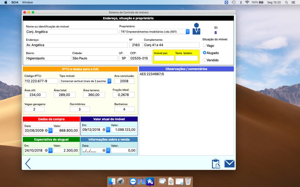This screenshot has width=300, height=187.
Task: Click the Vagas garagens field
Action: point(34,109)
